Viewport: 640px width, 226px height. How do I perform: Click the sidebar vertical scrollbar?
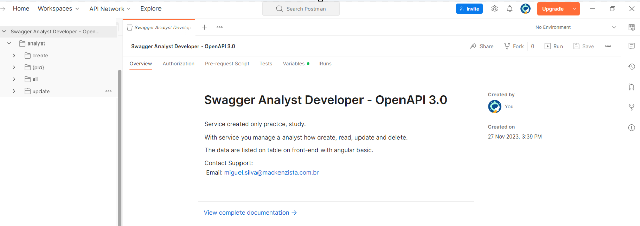click(119, 147)
